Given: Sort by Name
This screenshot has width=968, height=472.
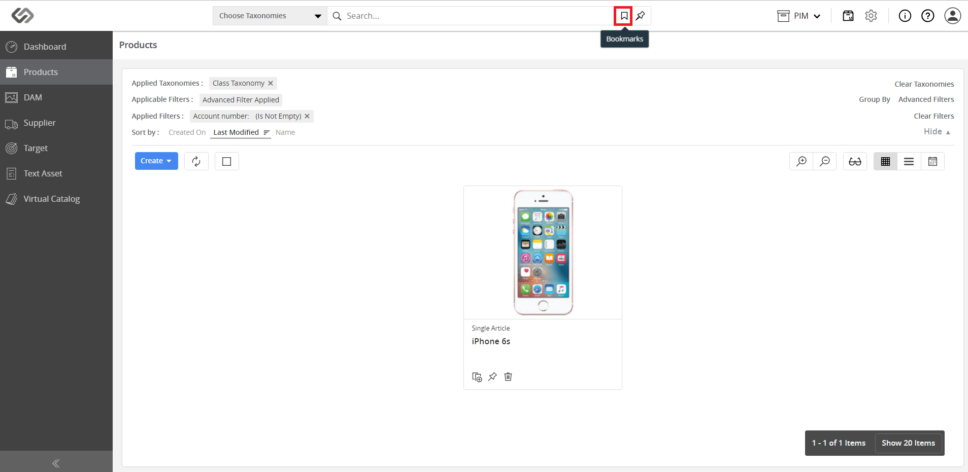Looking at the screenshot, I should [x=285, y=132].
